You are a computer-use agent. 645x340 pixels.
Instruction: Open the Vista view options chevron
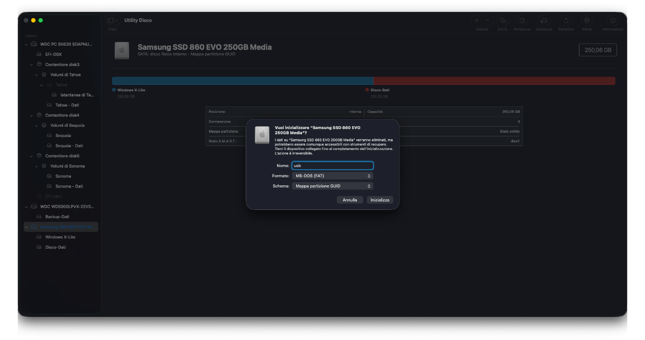(117, 20)
